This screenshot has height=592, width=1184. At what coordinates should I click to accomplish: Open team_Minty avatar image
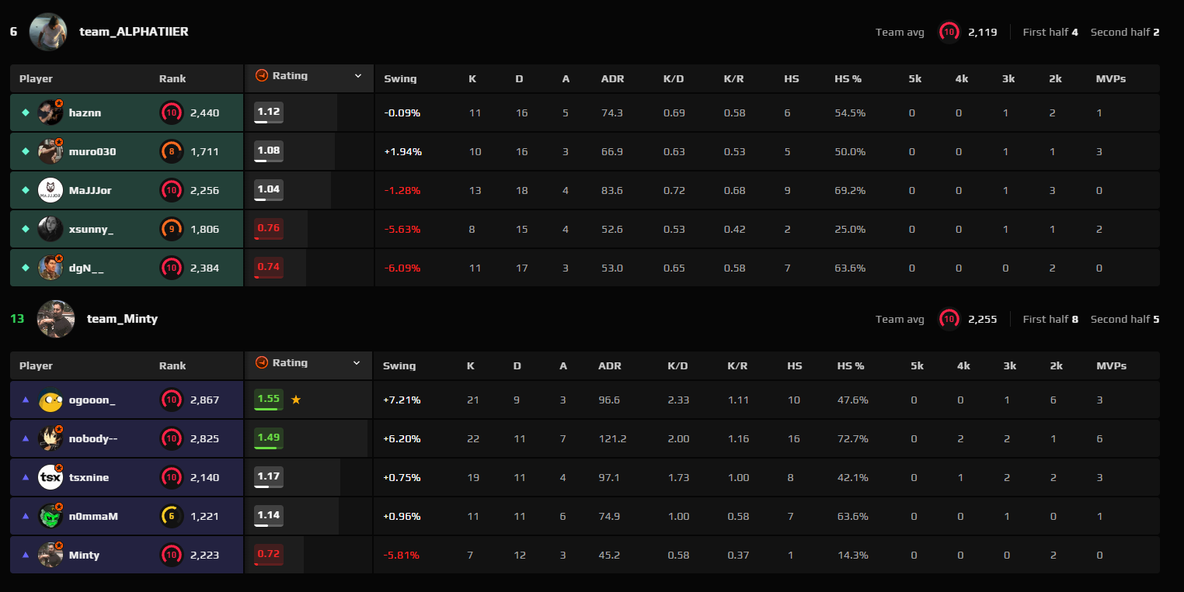click(56, 319)
